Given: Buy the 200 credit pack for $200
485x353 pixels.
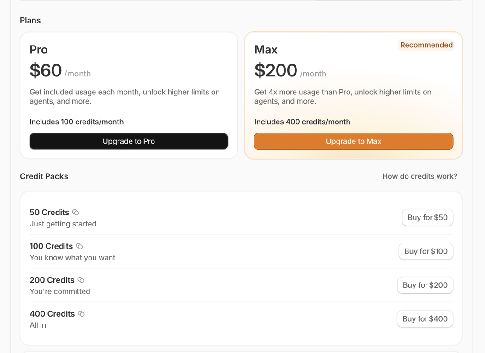Looking at the screenshot, I should [x=425, y=285].
